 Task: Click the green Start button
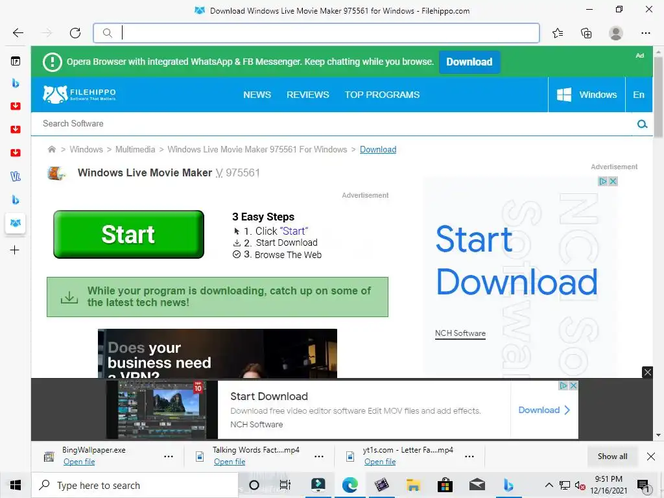point(129,234)
